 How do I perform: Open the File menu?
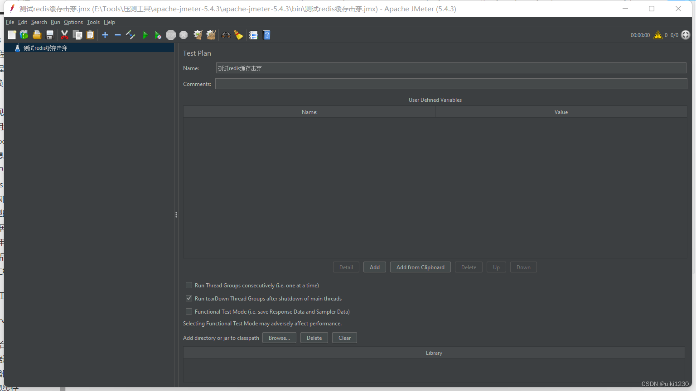pos(10,22)
